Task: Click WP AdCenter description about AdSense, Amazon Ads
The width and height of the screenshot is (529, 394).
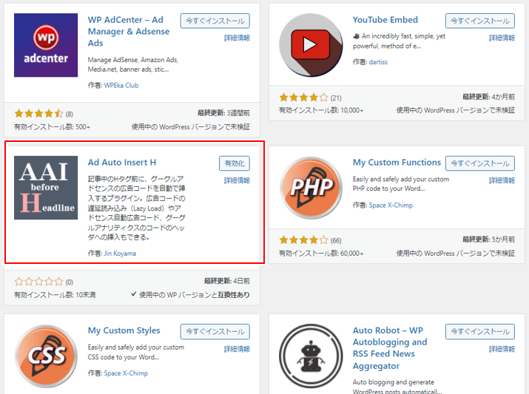Action: pos(133,65)
